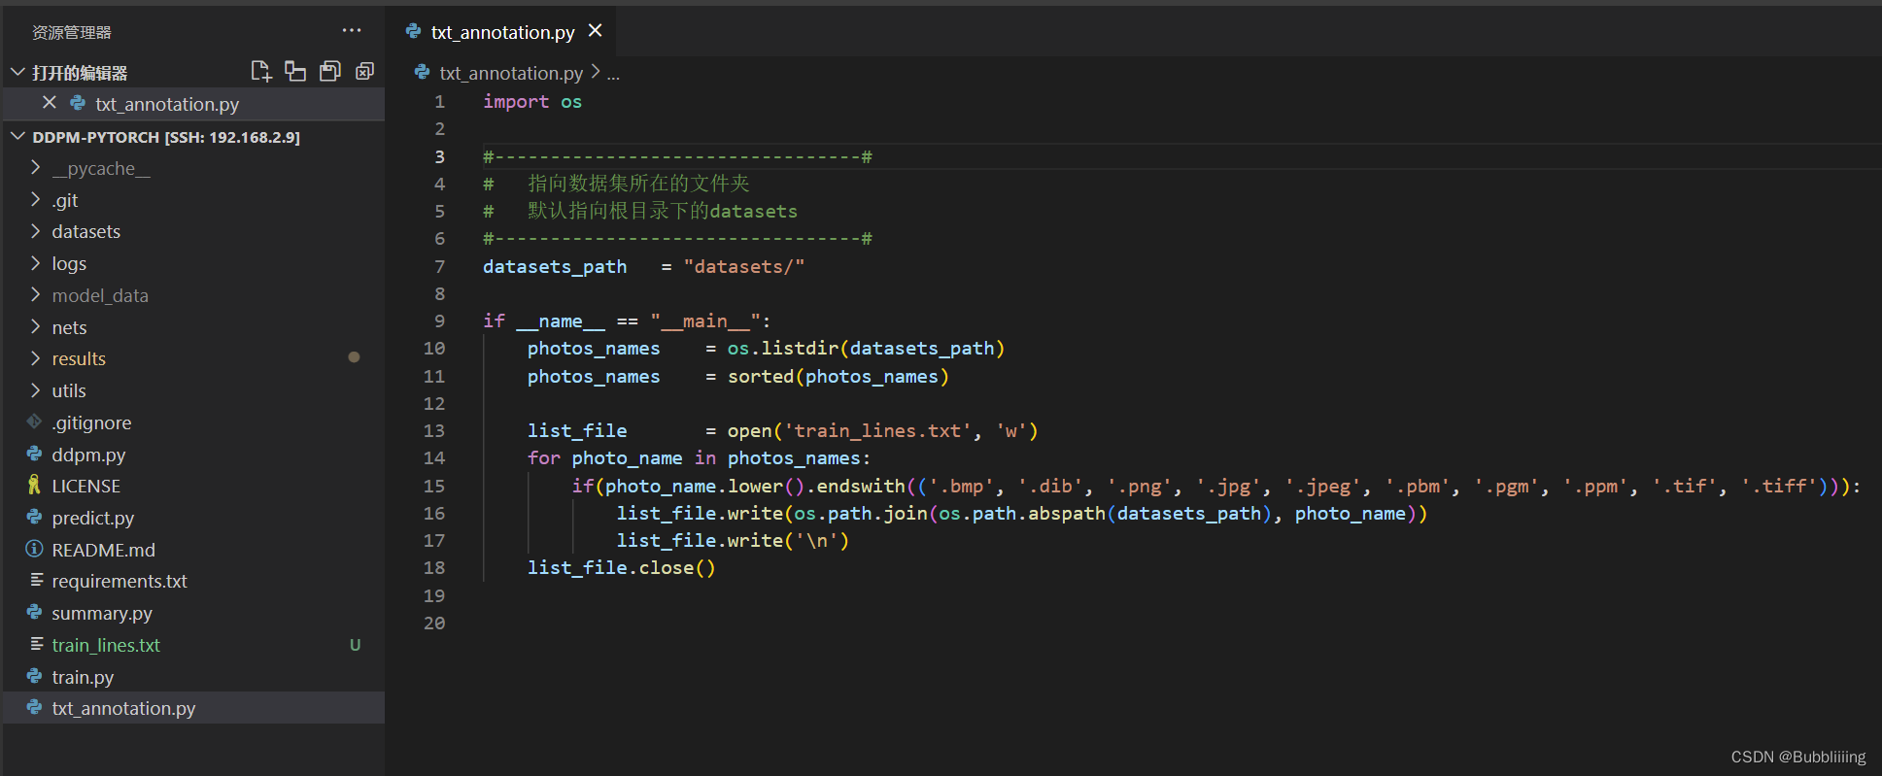Click list_file.close() on line 18
The width and height of the screenshot is (1882, 776).
622,567
